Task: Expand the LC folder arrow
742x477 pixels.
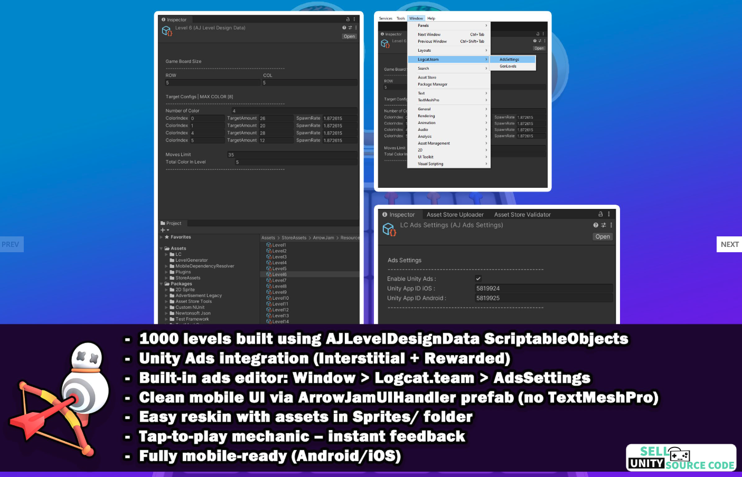Action: tap(166, 254)
